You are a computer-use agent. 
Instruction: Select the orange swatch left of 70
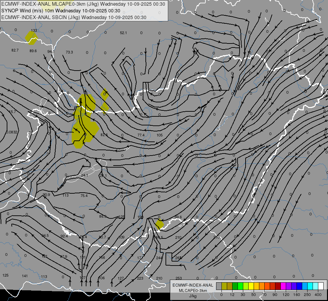point(262,286)
